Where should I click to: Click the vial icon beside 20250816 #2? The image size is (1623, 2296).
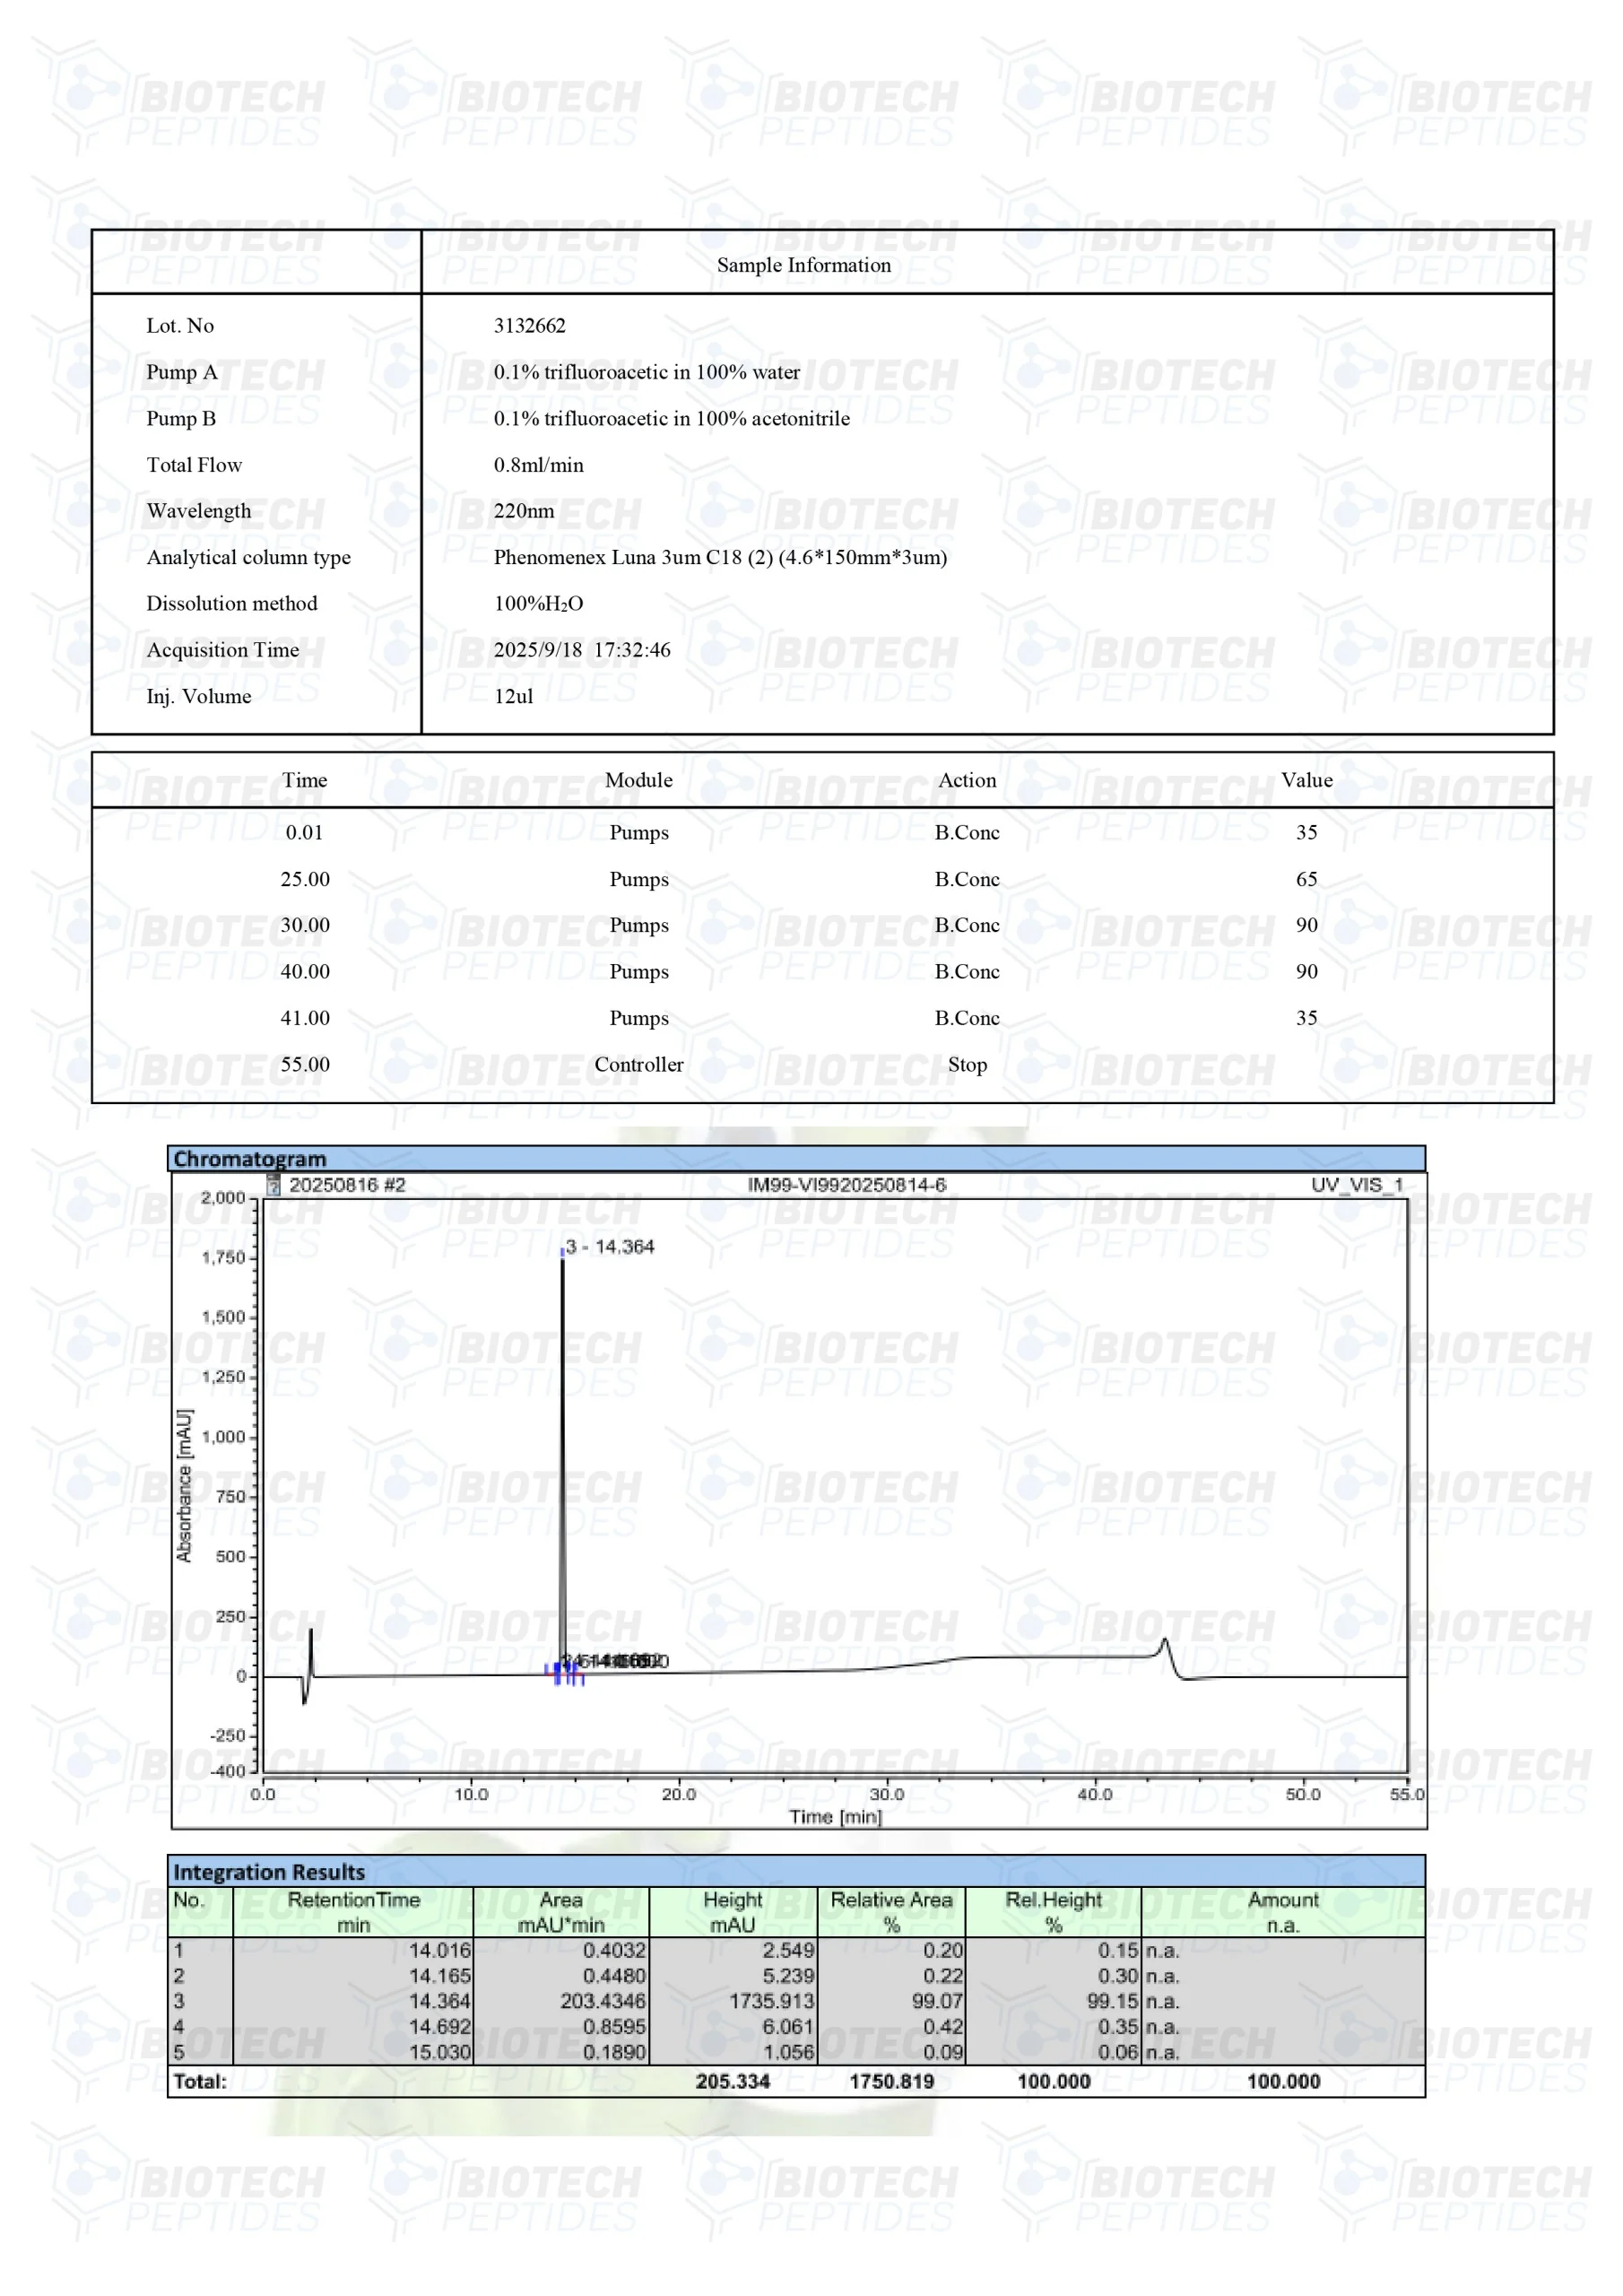click(x=273, y=1185)
